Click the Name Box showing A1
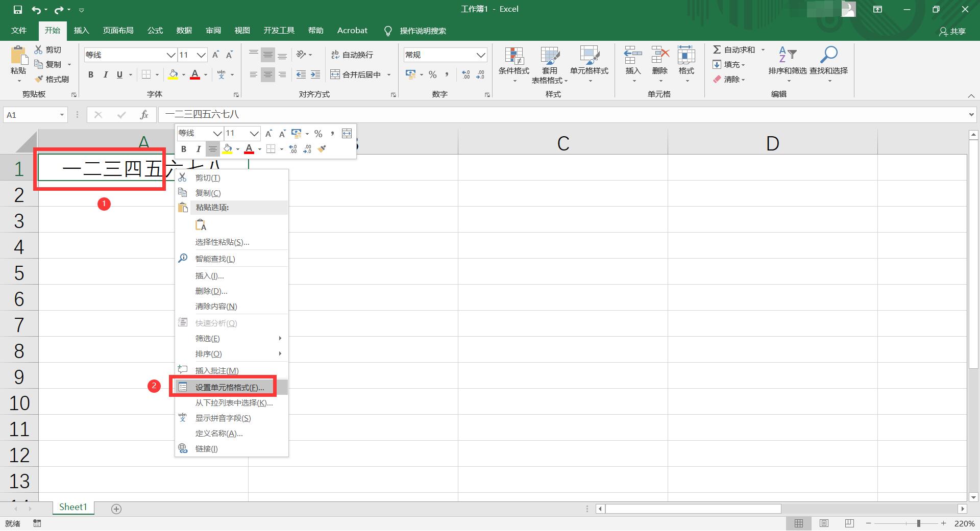The height and width of the screenshot is (531, 980). point(36,115)
